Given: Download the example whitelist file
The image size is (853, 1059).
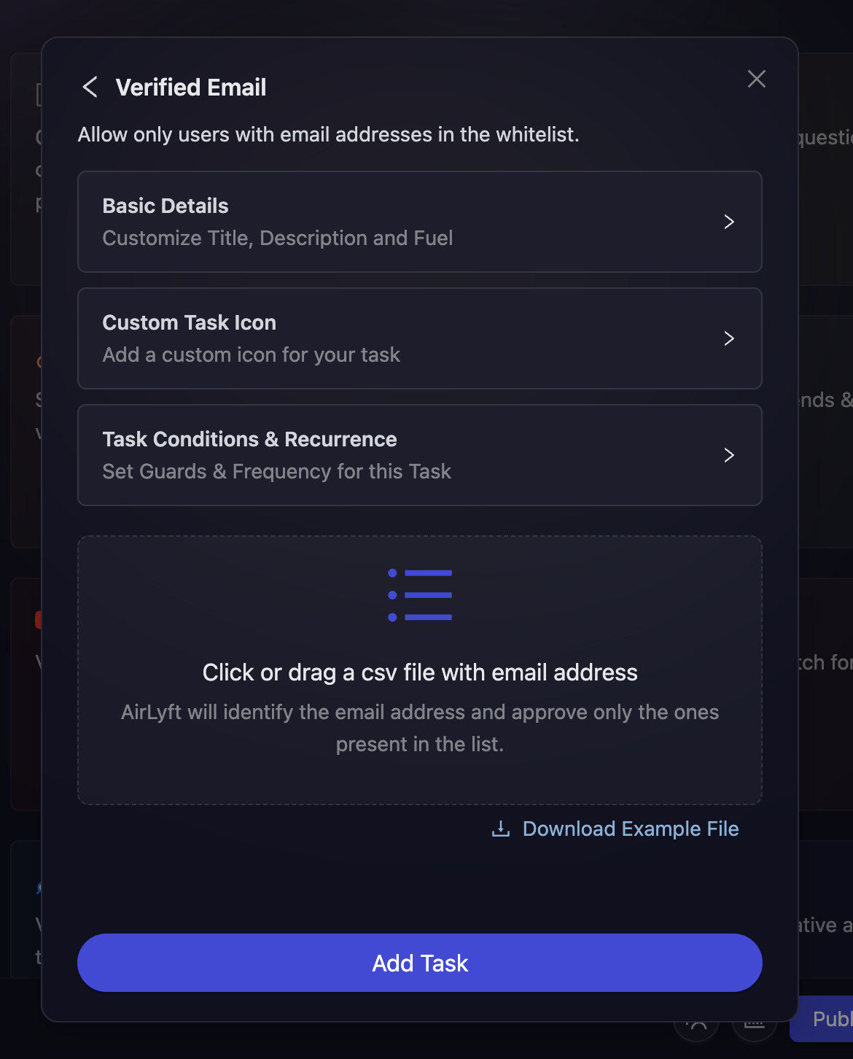Looking at the screenshot, I should pyautogui.click(x=630, y=829).
